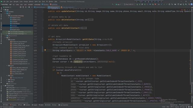Open the Help menu
This screenshot has width=193, height=108.
[x=56, y=1]
